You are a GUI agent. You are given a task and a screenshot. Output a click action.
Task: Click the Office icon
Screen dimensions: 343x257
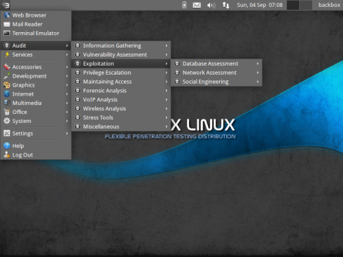7,112
